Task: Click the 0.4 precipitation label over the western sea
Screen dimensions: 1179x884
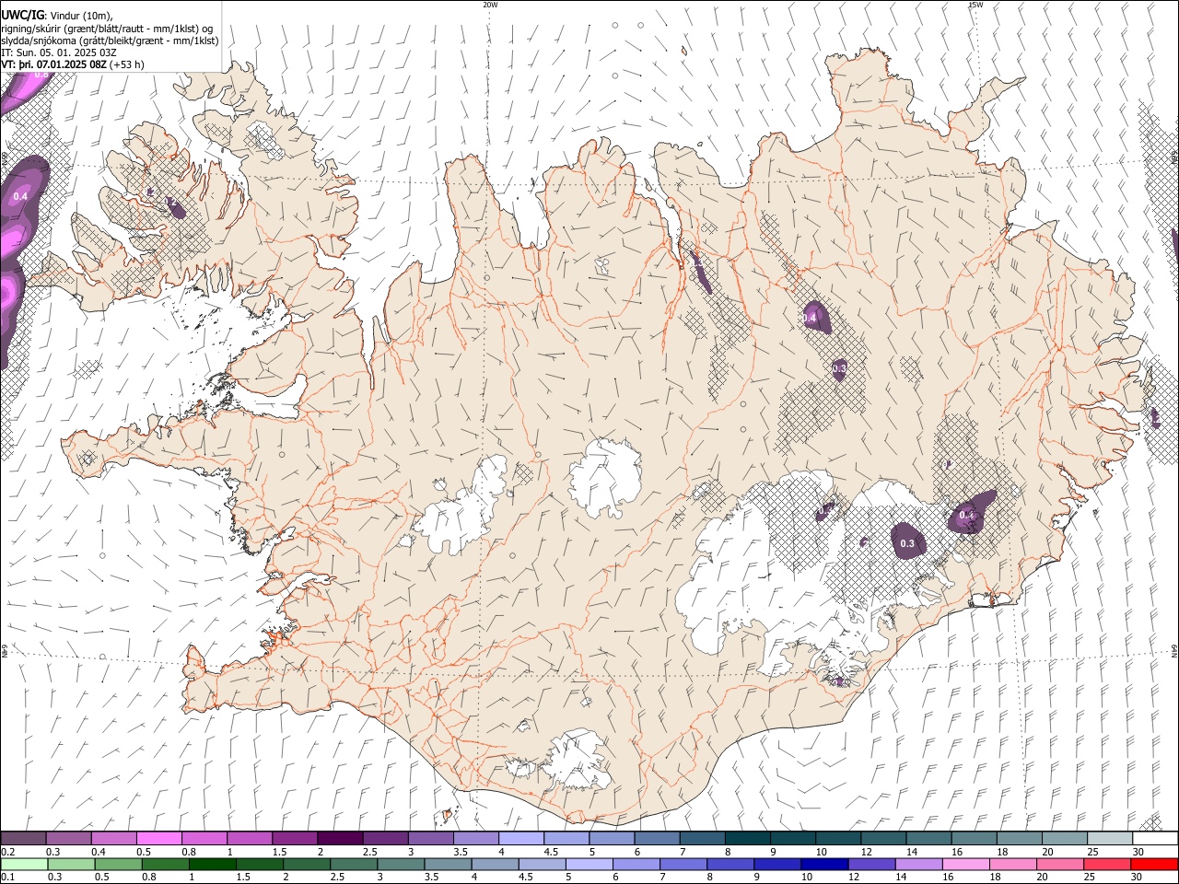Action: click(x=20, y=196)
